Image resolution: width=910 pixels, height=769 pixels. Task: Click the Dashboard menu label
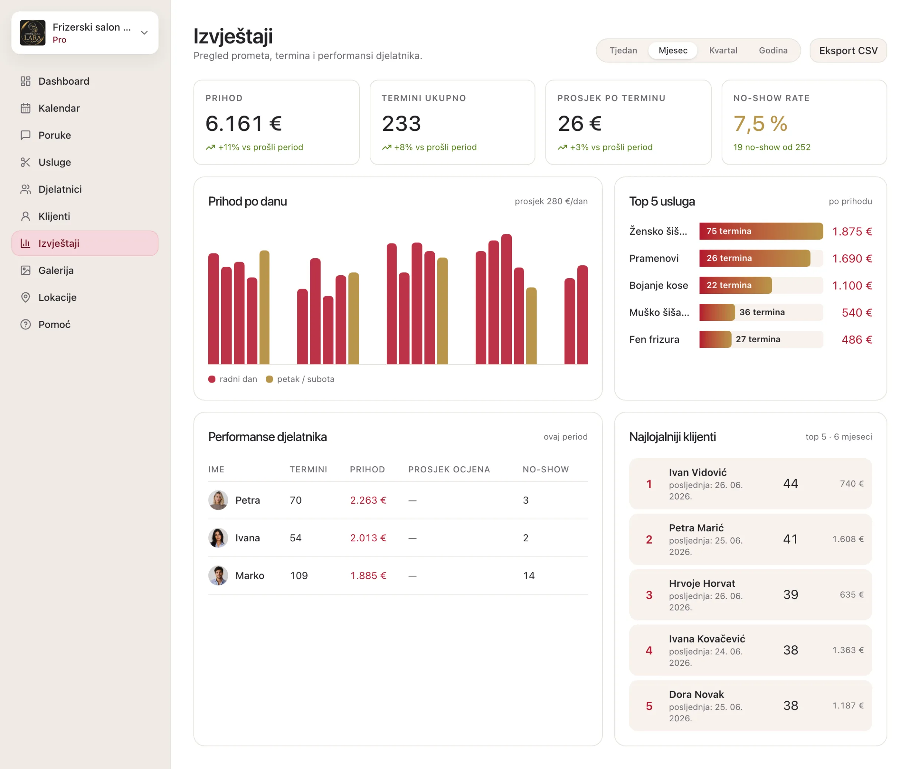tap(64, 81)
